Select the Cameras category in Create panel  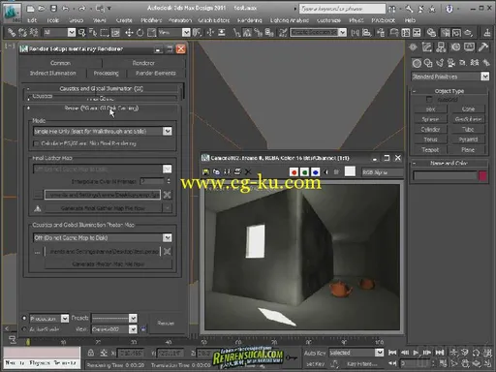[x=451, y=63]
